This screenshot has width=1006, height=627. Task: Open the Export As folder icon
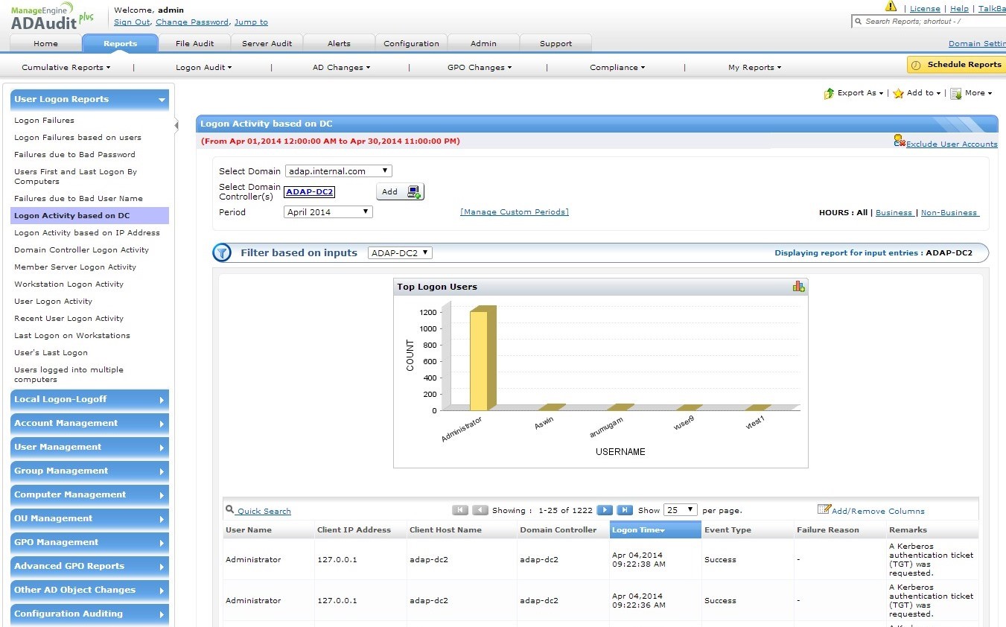830,93
